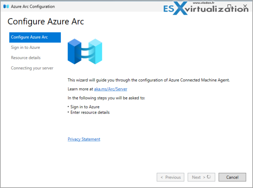253x188 pixels.
Task: Click the Cancel button
Action: point(232,177)
